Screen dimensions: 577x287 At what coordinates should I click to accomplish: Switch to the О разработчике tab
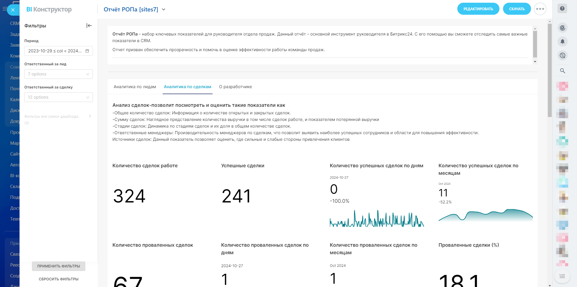coord(235,87)
